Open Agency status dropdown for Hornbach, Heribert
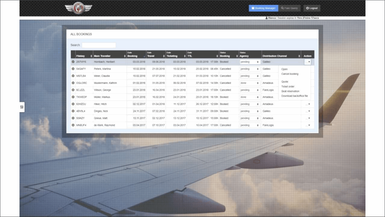Viewport: 385px width, 217px height. [250, 62]
